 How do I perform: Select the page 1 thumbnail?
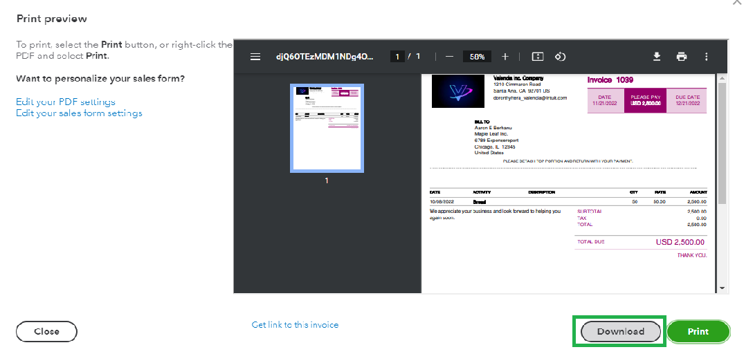coord(327,128)
